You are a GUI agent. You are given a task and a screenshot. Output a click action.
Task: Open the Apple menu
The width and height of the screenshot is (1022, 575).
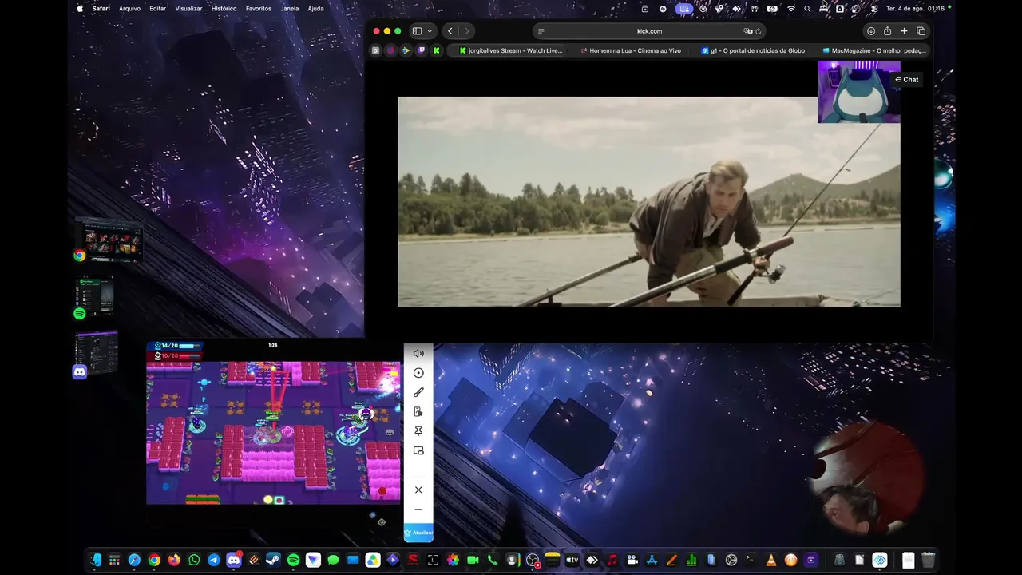pyautogui.click(x=80, y=8)
